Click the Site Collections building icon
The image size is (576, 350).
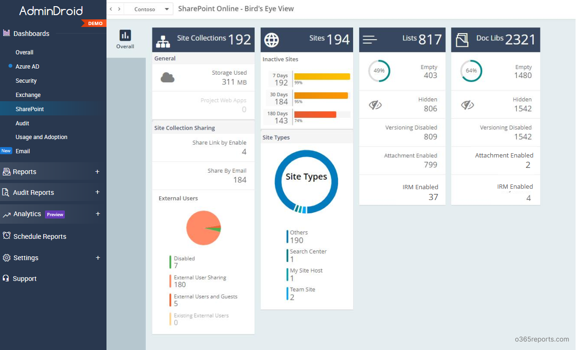coord(163,41)
